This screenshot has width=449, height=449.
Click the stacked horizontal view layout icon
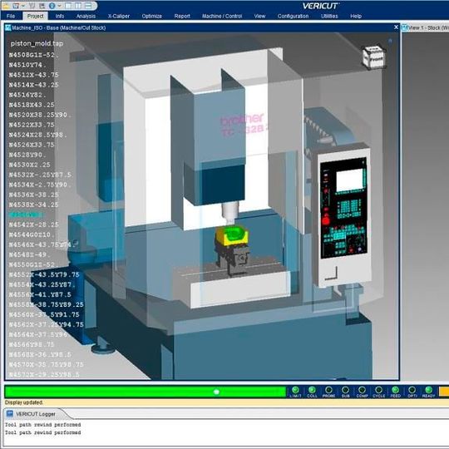pos(88,6)
